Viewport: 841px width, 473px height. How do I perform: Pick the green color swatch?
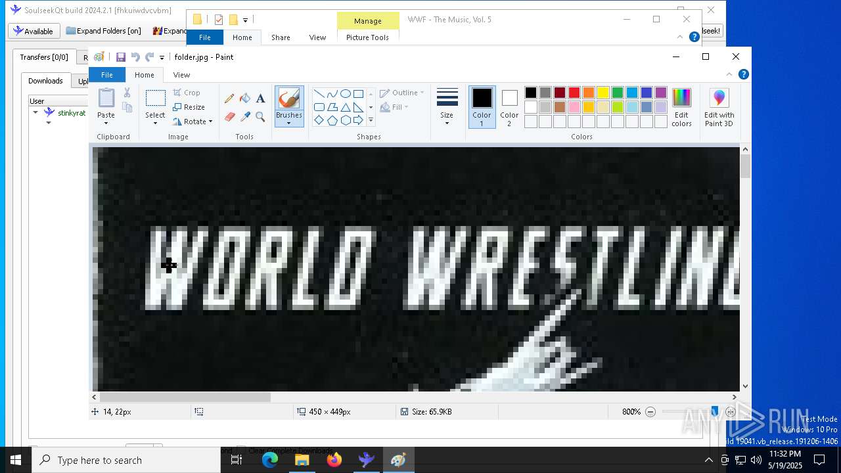point(618,93)
